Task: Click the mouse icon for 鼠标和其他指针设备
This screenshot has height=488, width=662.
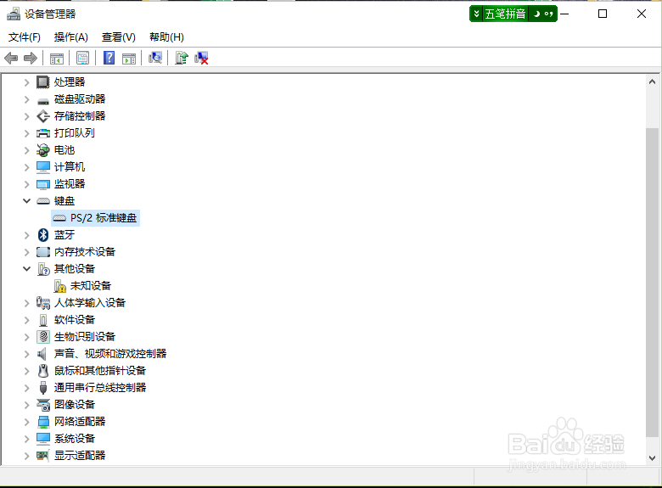Action: (43, 371)
